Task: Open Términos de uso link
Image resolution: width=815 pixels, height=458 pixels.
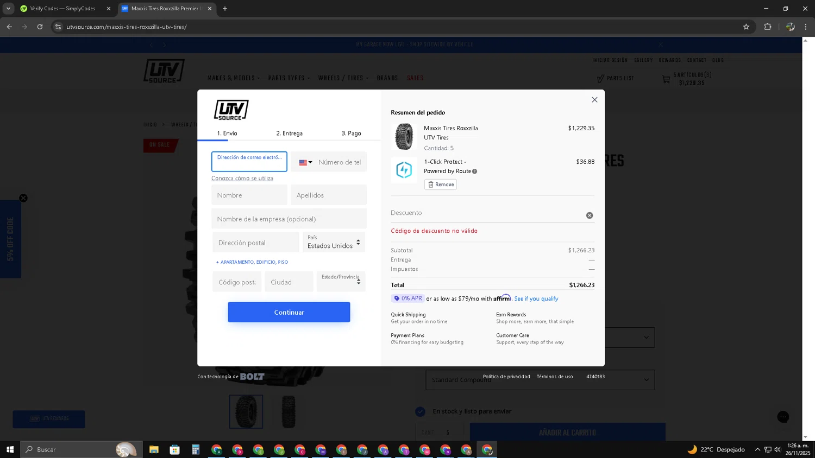Action: click(555, 377)
